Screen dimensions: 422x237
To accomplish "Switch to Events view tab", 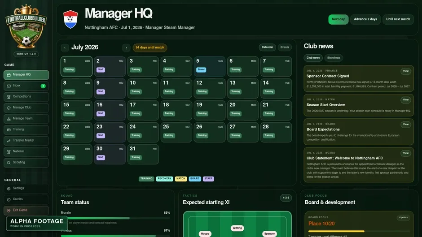I will pyautogui.click(x=285, y=47).
